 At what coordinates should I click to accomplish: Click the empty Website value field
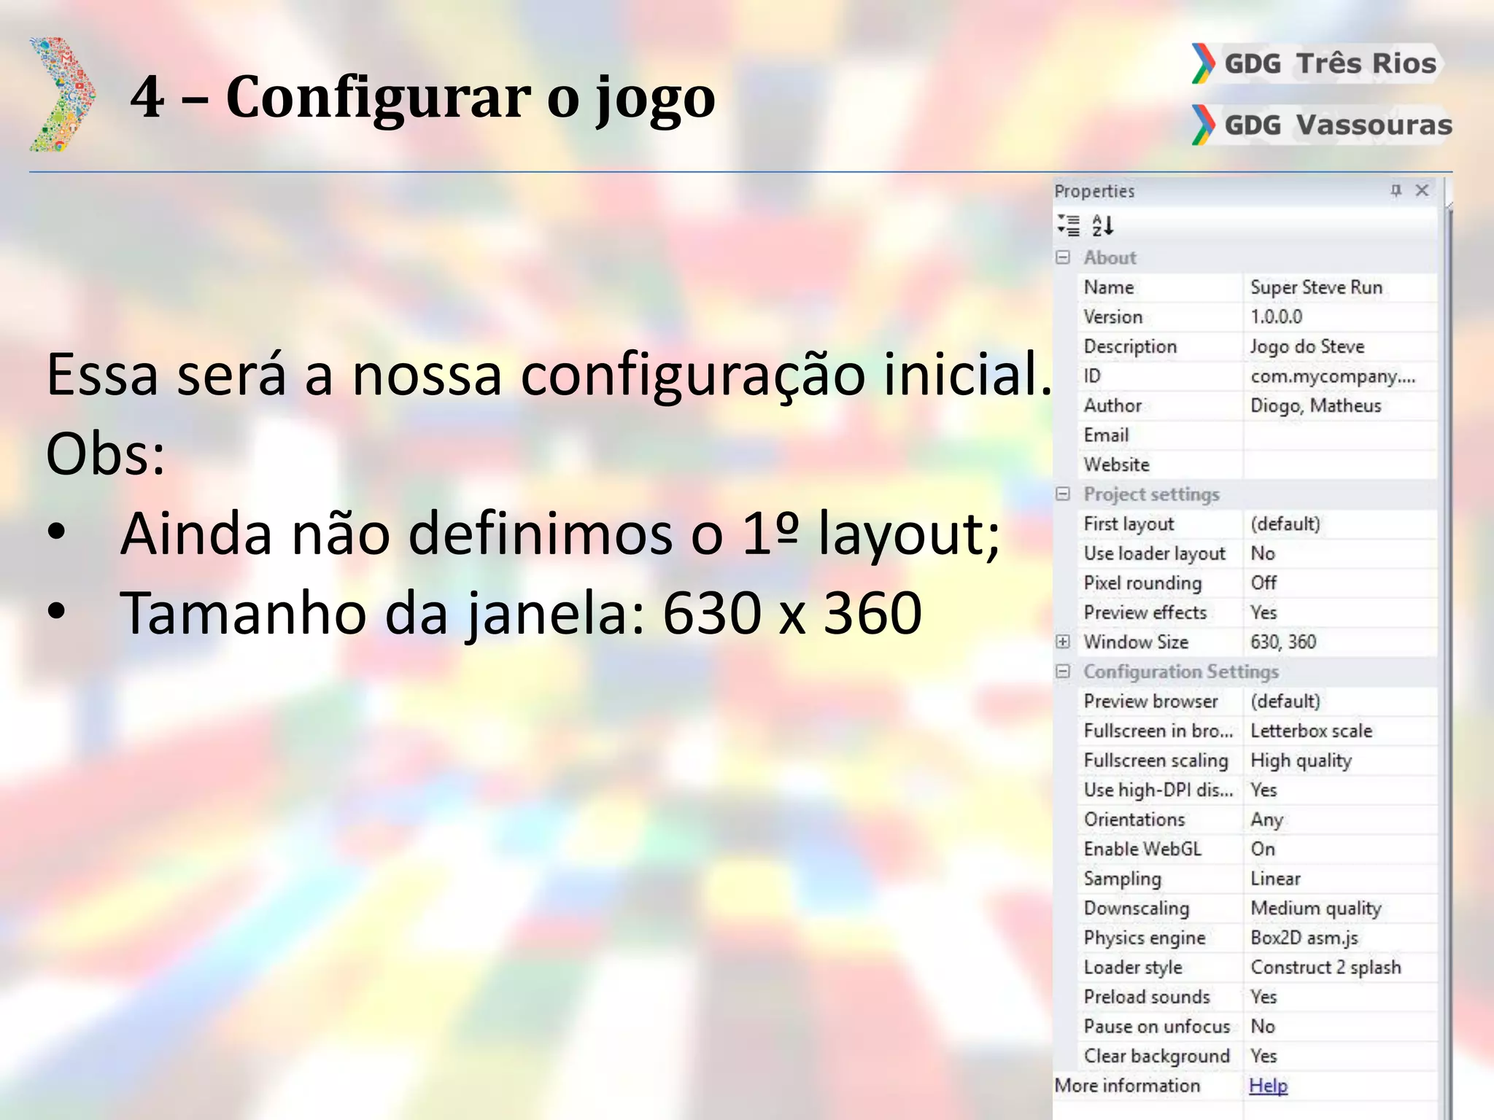pos(1340,464)
